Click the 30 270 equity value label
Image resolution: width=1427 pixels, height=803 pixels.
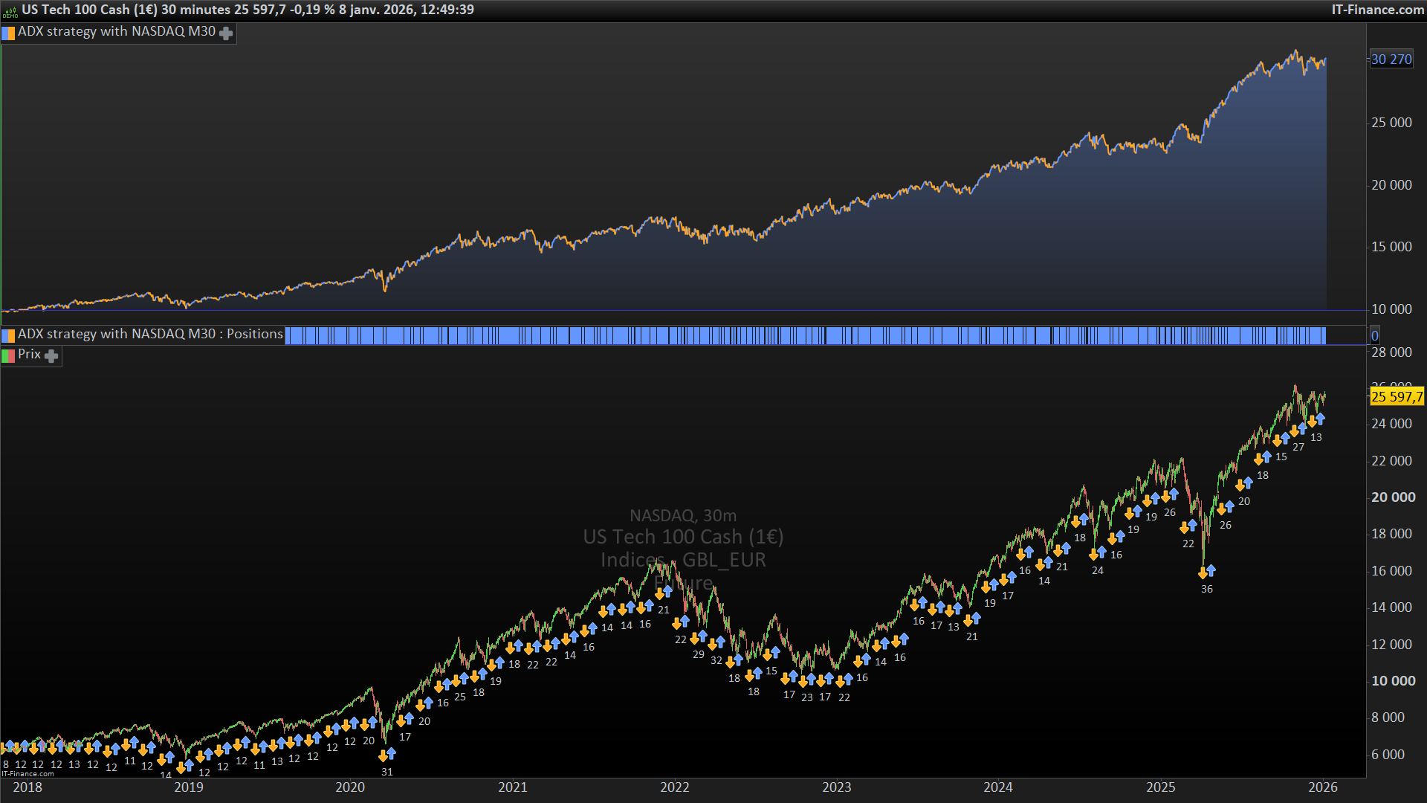1391,59
